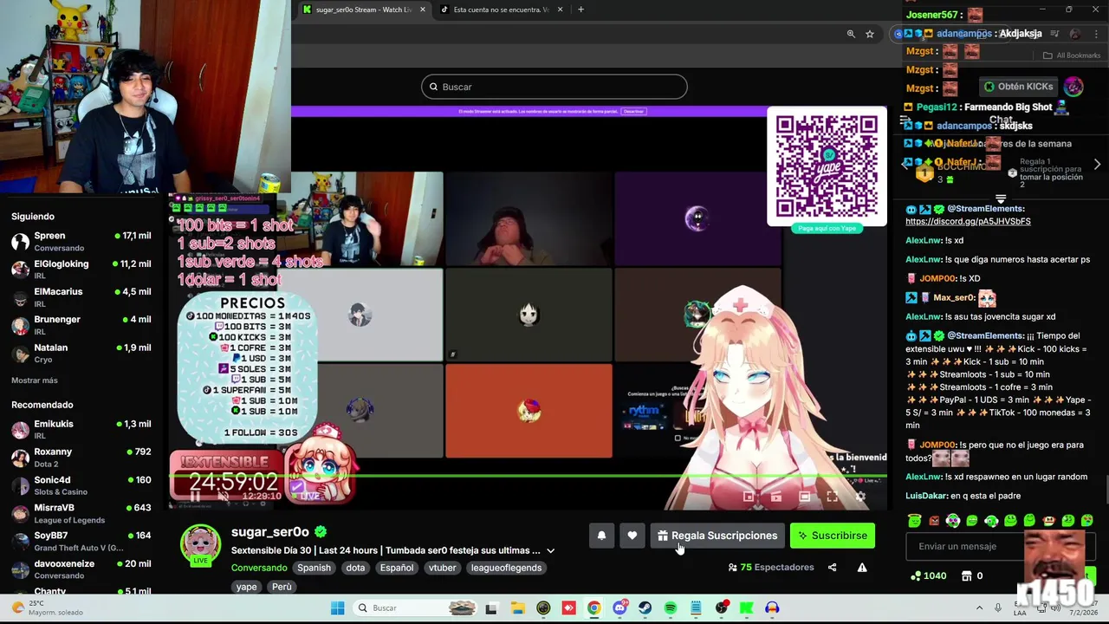Screen dimensions: 1109x624
Task: Open Roxanny's Dota 2 channel
Action: (x=81, y=457)
